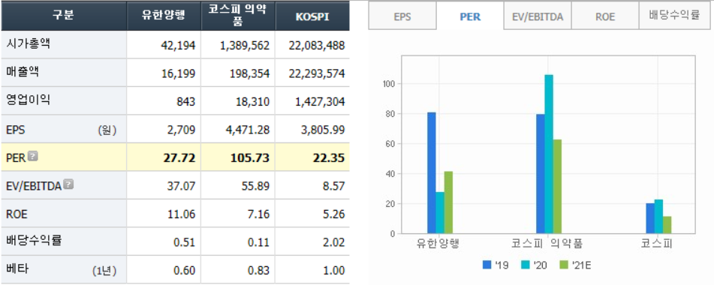714x285 pixels.
Task: Select the 베타 row label
Action: click(17, 269)
